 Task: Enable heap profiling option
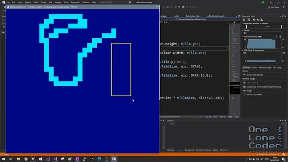[262, 87]
